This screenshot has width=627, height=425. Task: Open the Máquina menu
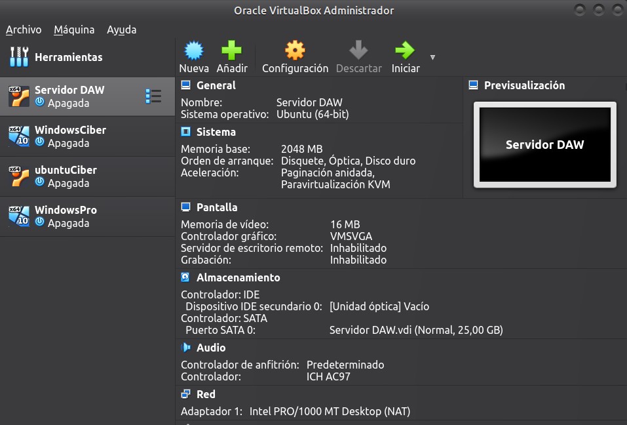(74, 30)
